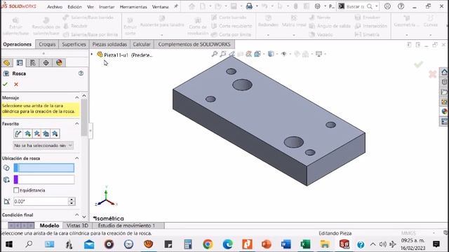The image size is (449, 252).
Task: Open the DisplayManager color-ball tab
Action: point(59,62)
